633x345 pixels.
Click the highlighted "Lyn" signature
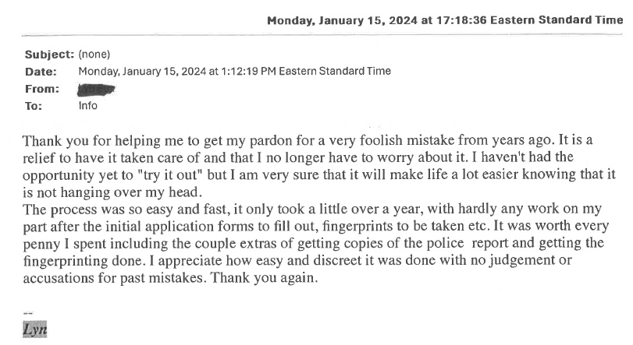pyautogui.click(x=34, y=329)
